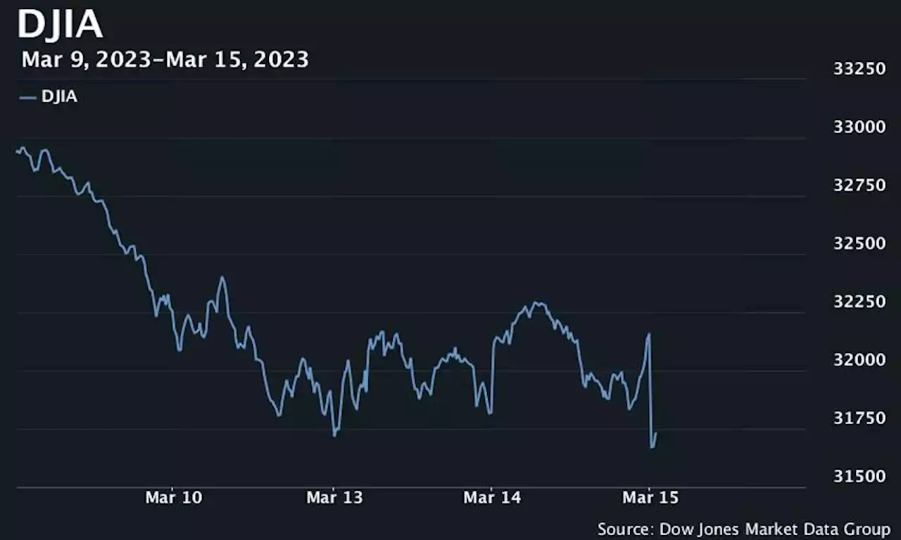Click the 32000 y-axis label
Image resolution: width=901 pixels, height=540 pixels.
click(x=859, y=360)
